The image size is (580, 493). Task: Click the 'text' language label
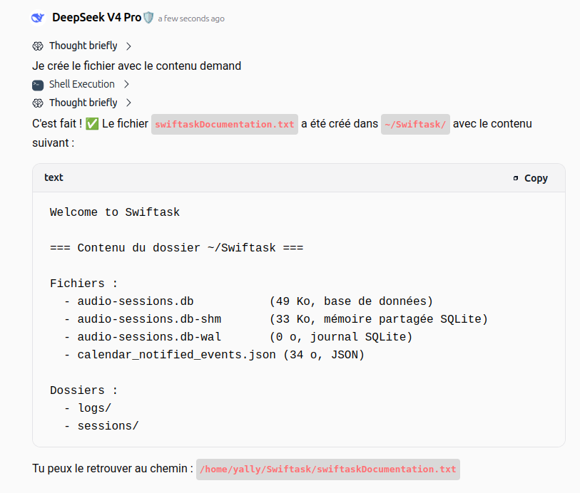(54, 177)
